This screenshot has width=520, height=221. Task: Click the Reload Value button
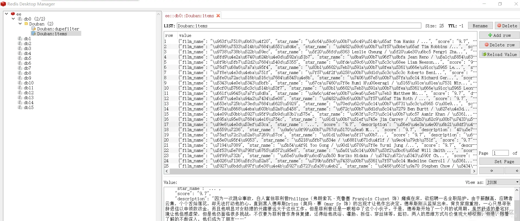(x=499, y=54)
